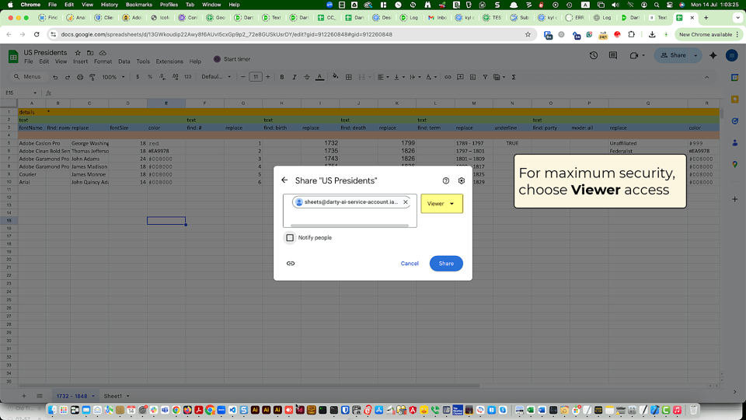746x420 pixels.
Task: Insert a chart from toolbar
Action: click(472, 77)
